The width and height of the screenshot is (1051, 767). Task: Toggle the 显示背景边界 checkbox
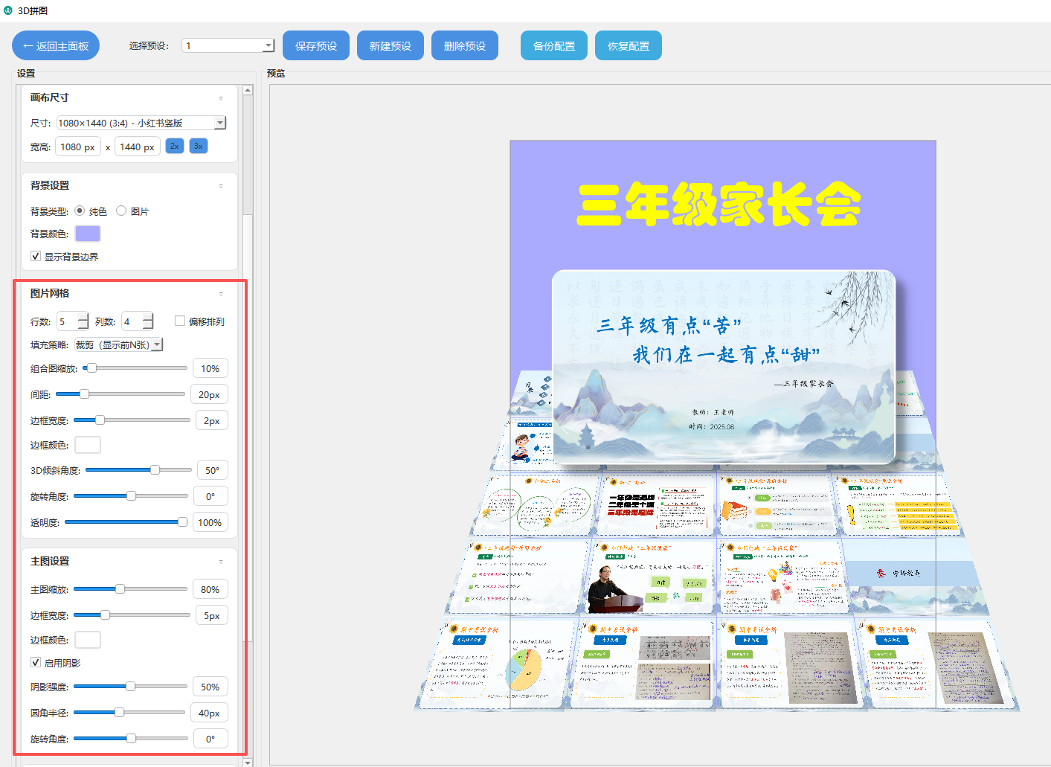(x=35, y=256)
